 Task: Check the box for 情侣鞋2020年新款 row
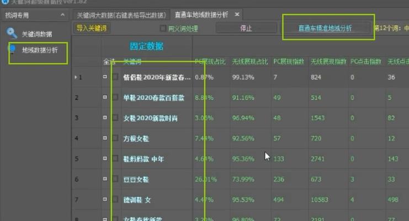pos(115,77)
